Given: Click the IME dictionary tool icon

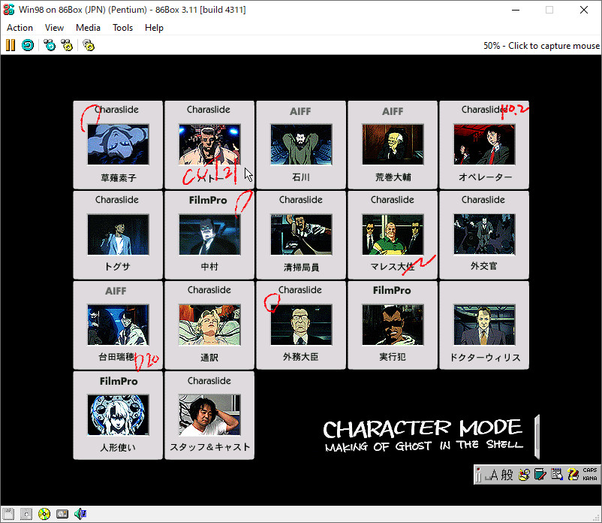Looking at the screenshot, I should [540, 475].
